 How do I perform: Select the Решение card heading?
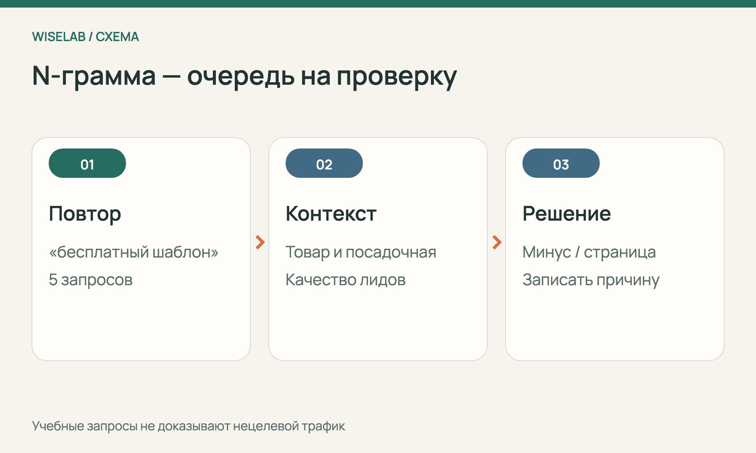[x=567, y=214]
